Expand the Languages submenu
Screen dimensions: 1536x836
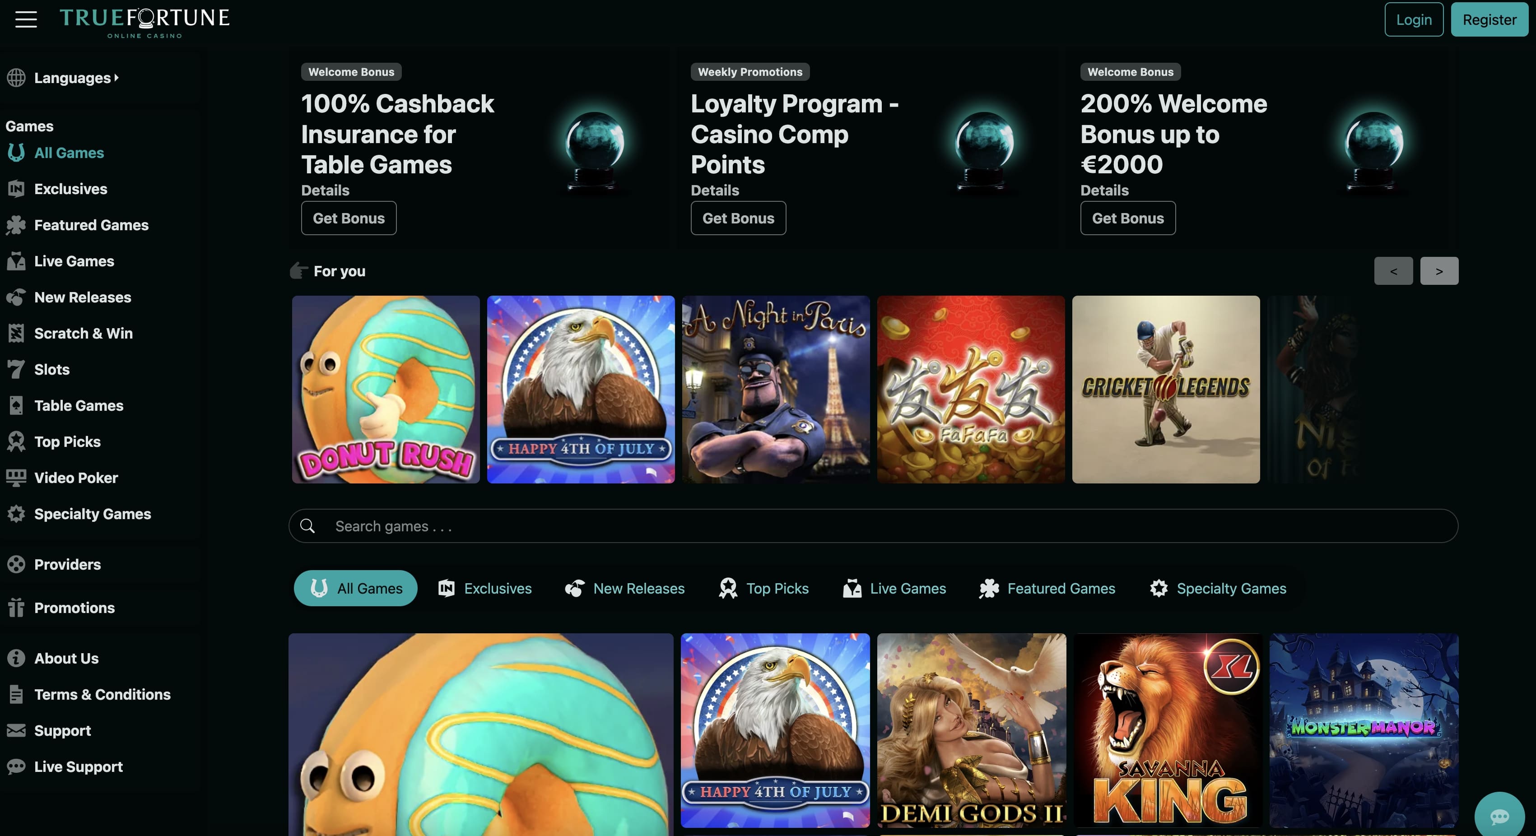[76, 78]
